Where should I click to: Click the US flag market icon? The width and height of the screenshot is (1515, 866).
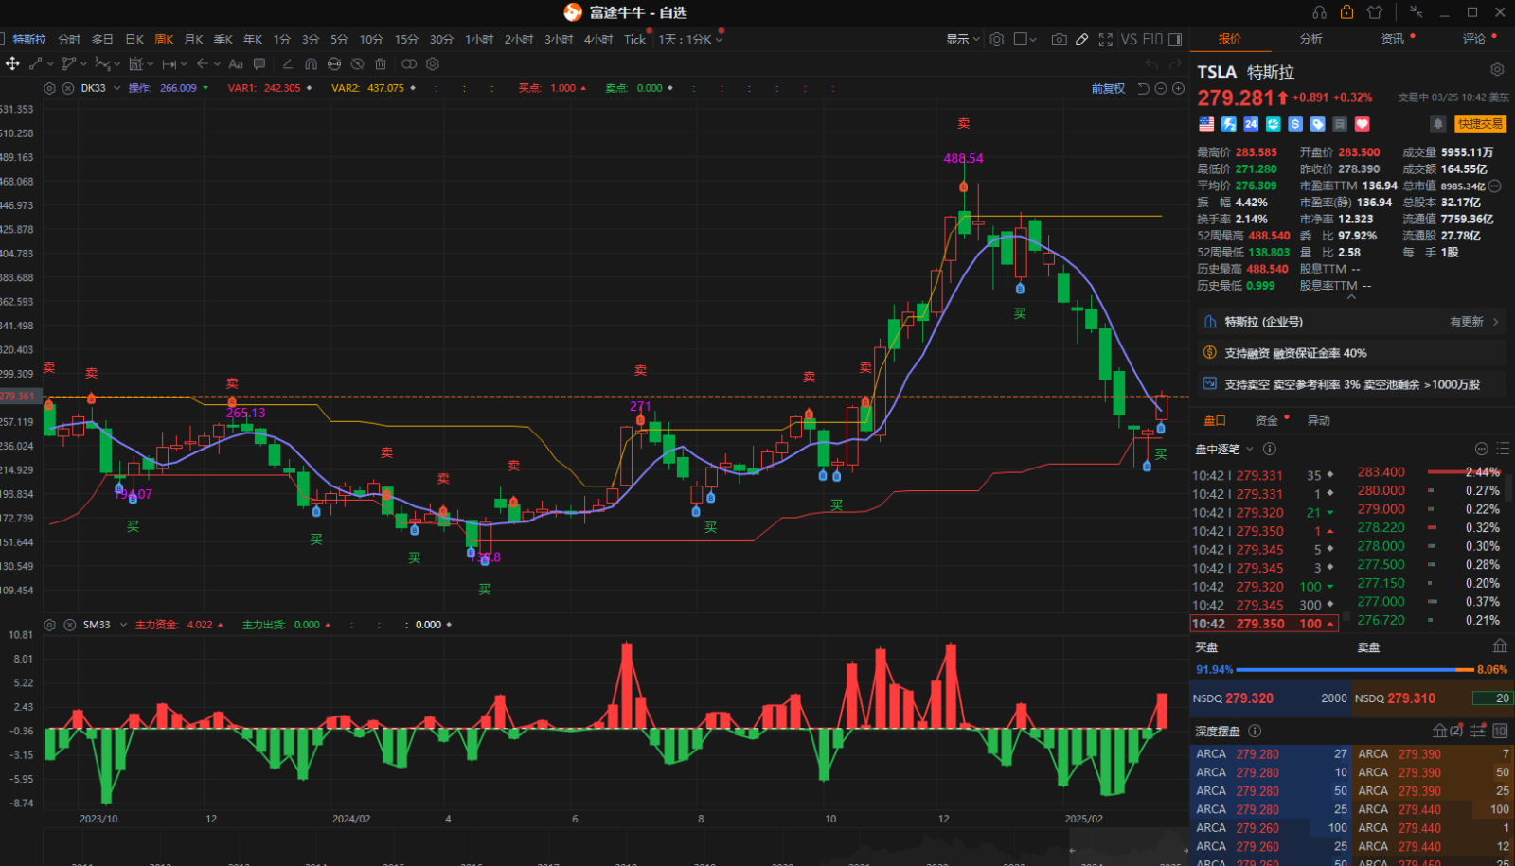pyautogui.click(x=1206, y=124)
